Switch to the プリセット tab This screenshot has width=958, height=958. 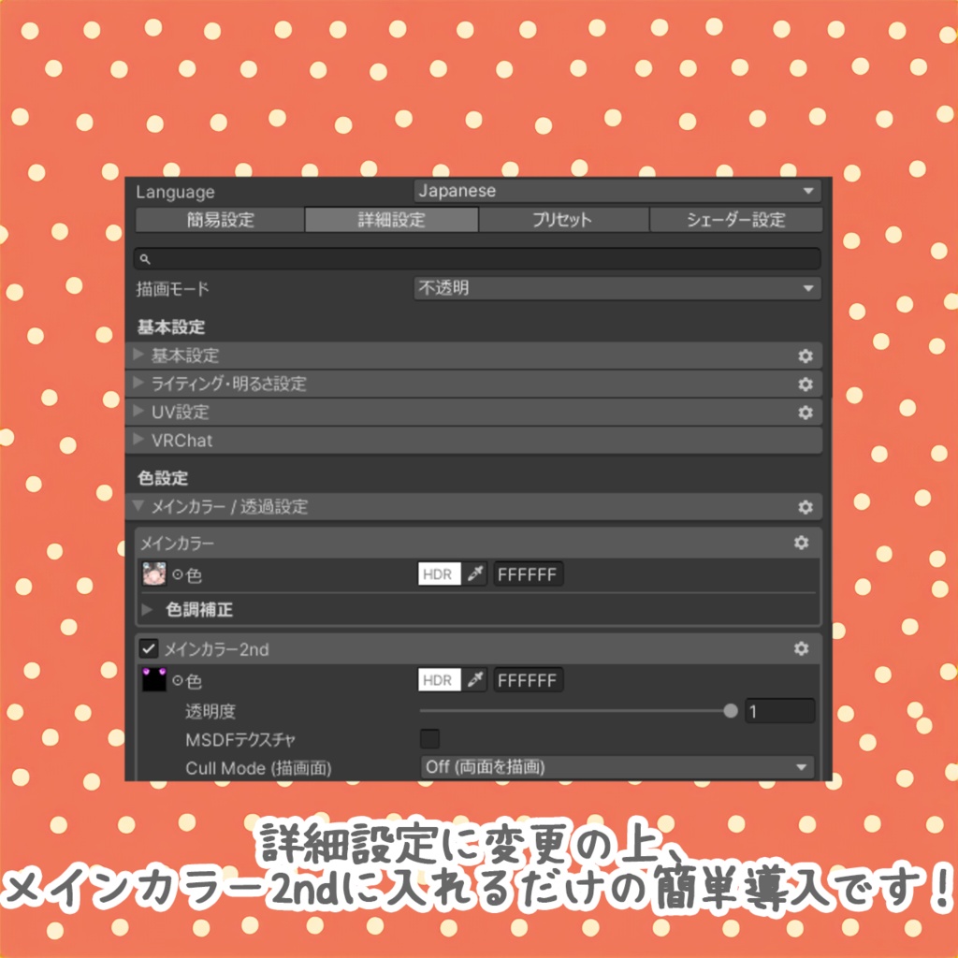pyautogui.click(x=563, y=219)
